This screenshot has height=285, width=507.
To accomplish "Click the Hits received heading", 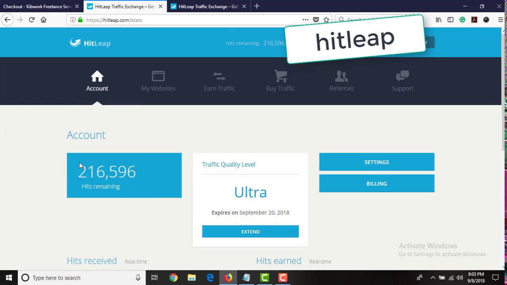I will tap(92, 260).
